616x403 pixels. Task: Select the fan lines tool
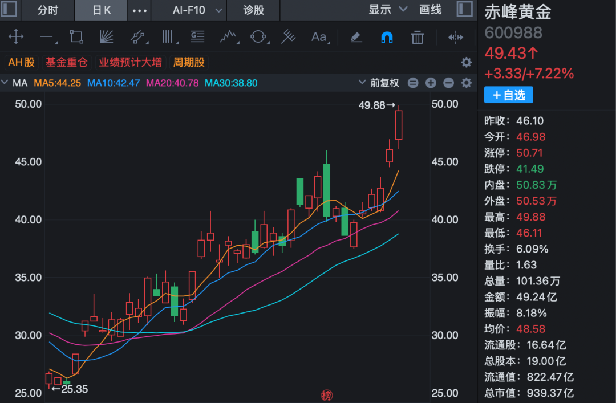(x=106, y=37)
